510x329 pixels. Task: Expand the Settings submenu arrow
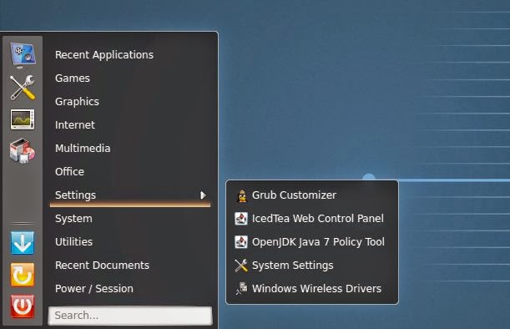[203, 195]
